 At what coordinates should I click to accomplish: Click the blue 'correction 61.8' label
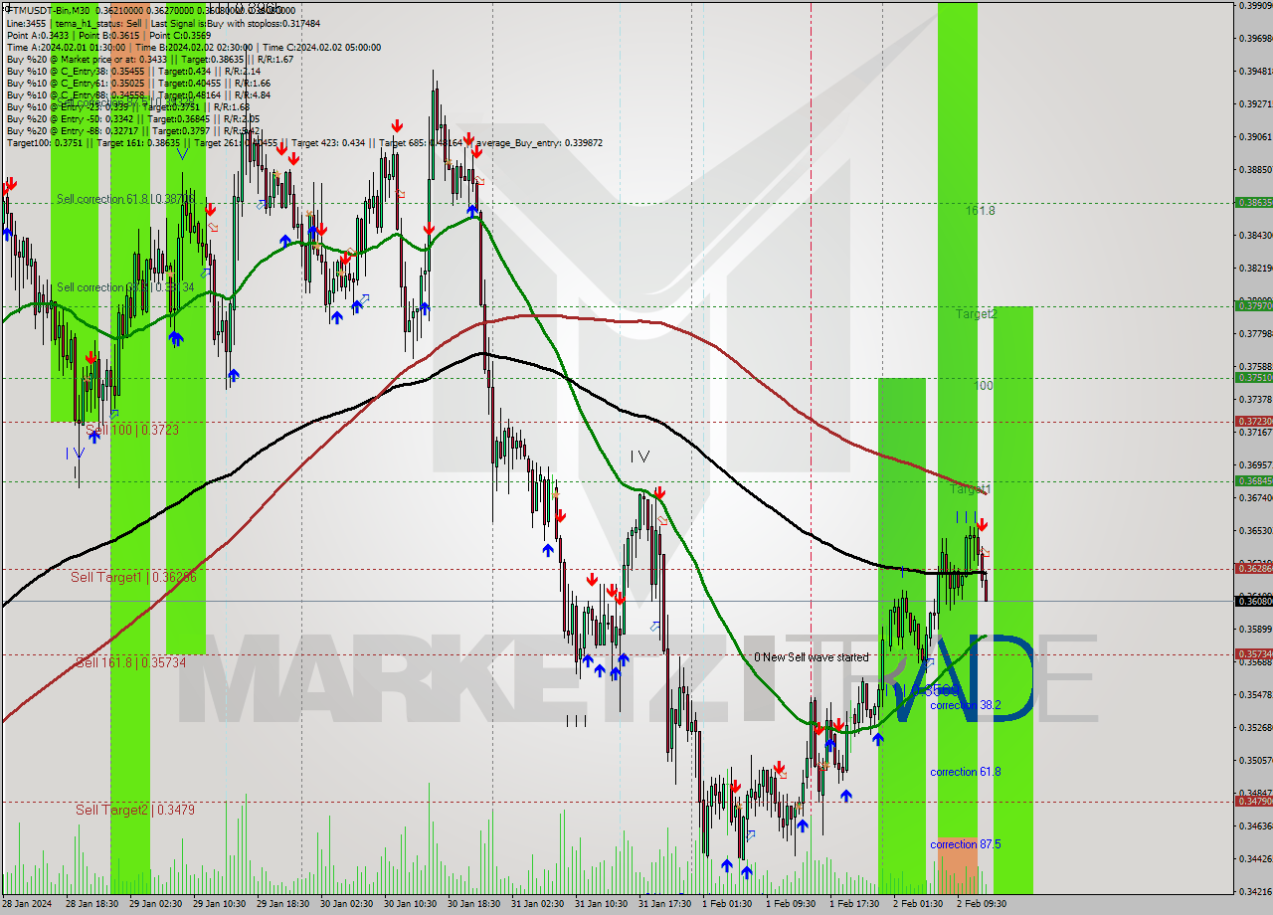coord(965,772)
